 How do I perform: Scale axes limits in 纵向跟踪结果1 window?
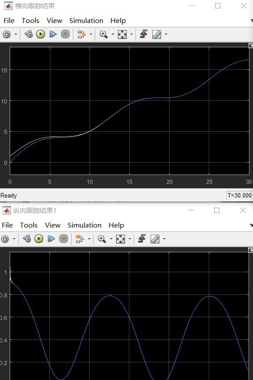[121, 239]
